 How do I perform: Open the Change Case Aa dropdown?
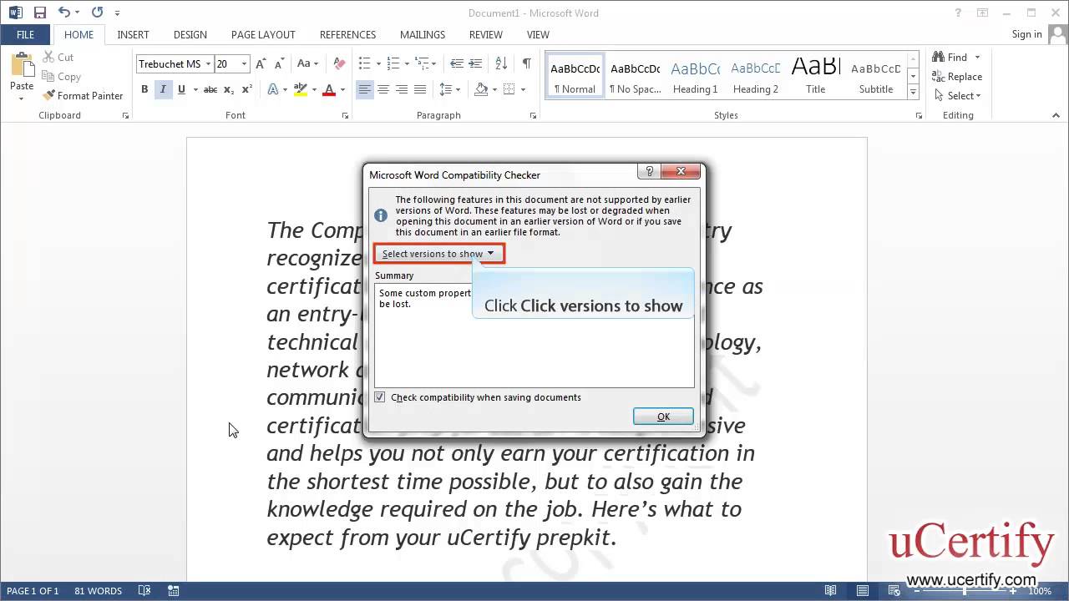pos(307,63)
